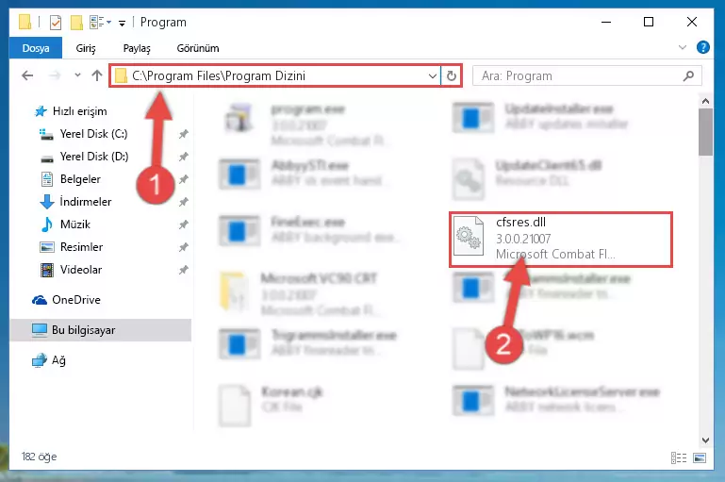Image resolution: width=725 pixels, height=482 pixels.
Task: Open the Paylaş ribbon tab
Action: [x=137, y=48]
